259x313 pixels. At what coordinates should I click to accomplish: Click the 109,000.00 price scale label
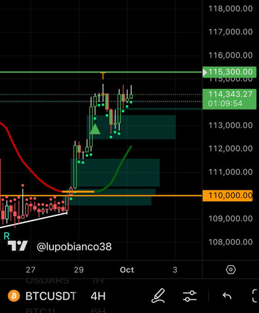[x=231, y=218]
